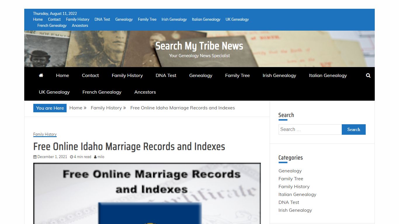
Task: Open the DNA Test category in sidebar
Action: tap(289, 202)
